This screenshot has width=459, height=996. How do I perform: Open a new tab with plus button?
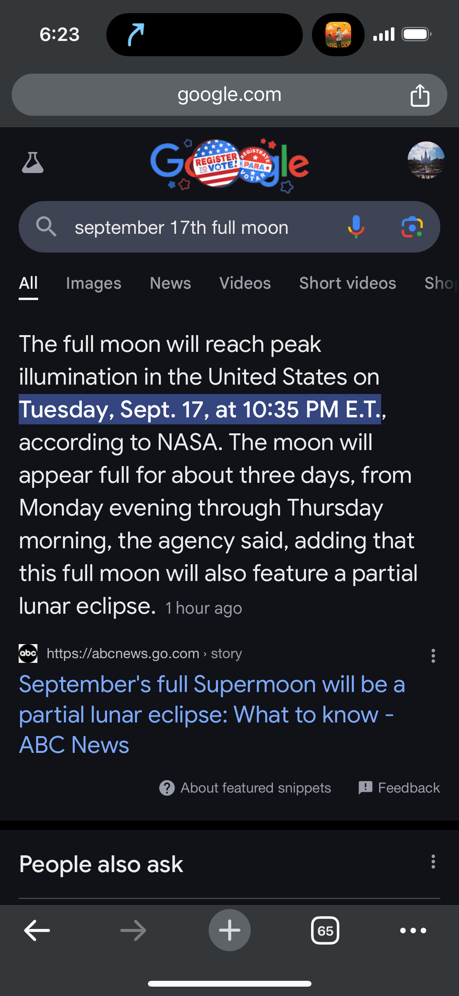[229, 930]
